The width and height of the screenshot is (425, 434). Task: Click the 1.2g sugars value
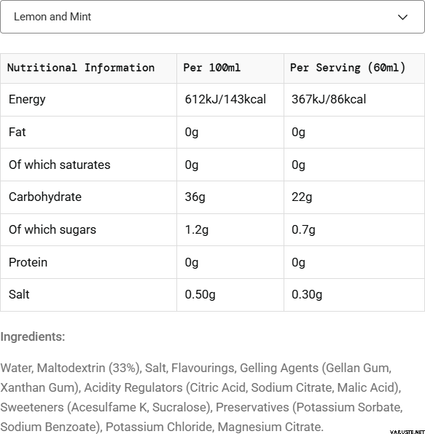(197, 229)
